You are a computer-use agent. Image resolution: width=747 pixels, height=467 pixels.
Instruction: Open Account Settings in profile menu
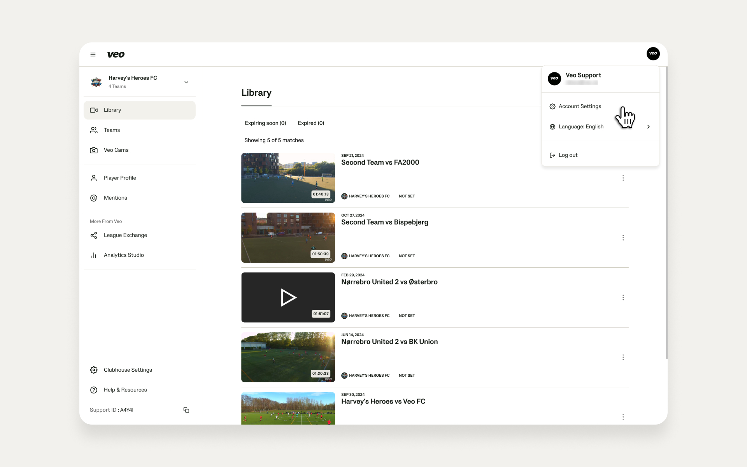click(600, 106)
